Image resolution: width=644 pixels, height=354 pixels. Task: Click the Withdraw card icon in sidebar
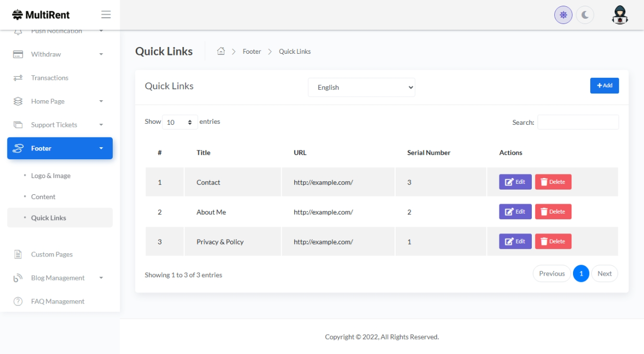(18, 54)
